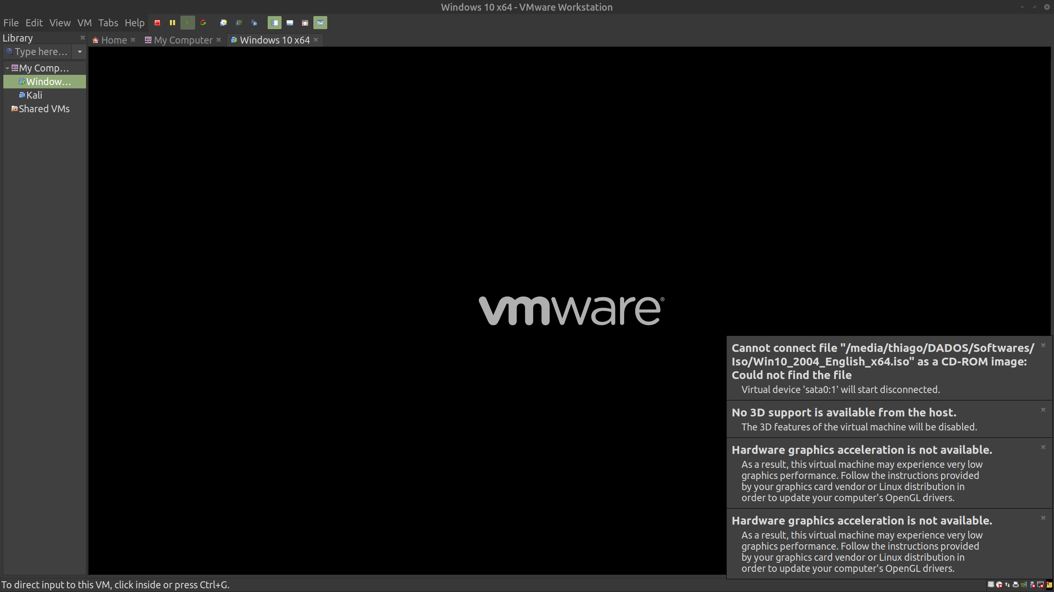Viewport: 1054px width, 592px height.
Task: Close the Library panel
Action: click(x=82, y=38)
